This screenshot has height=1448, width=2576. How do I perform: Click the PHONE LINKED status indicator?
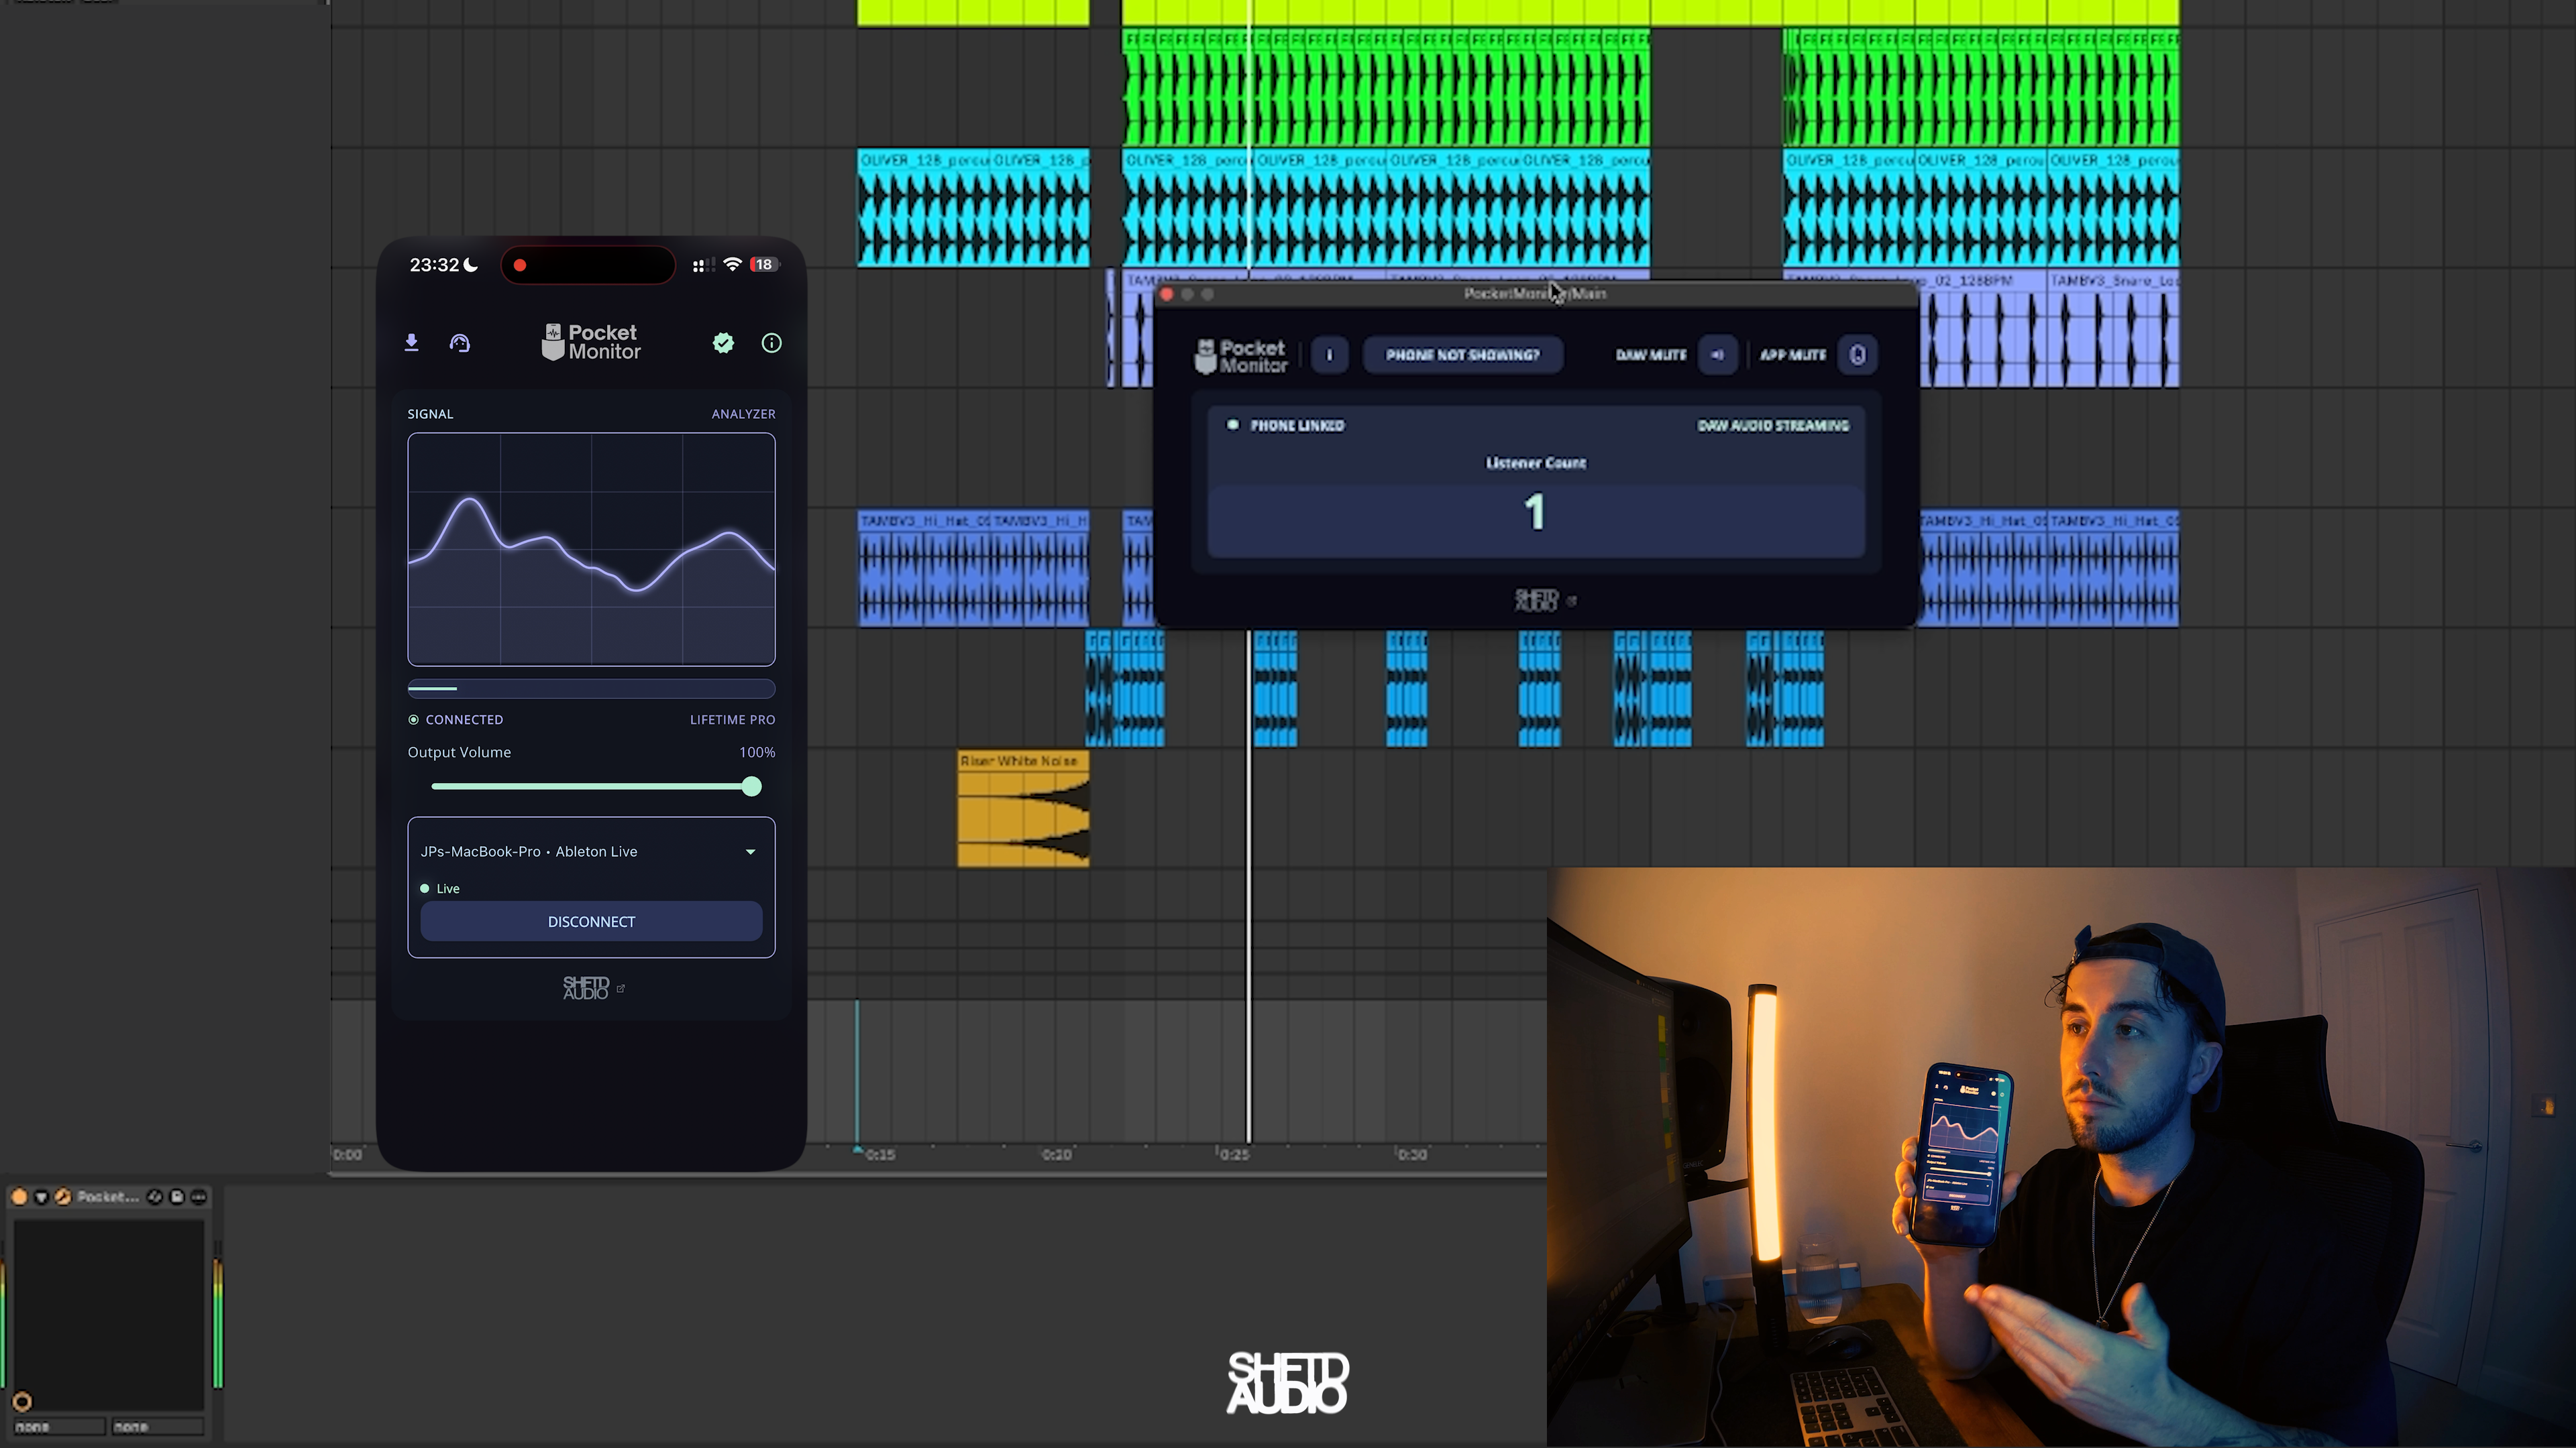click(x=1286, y=426)
